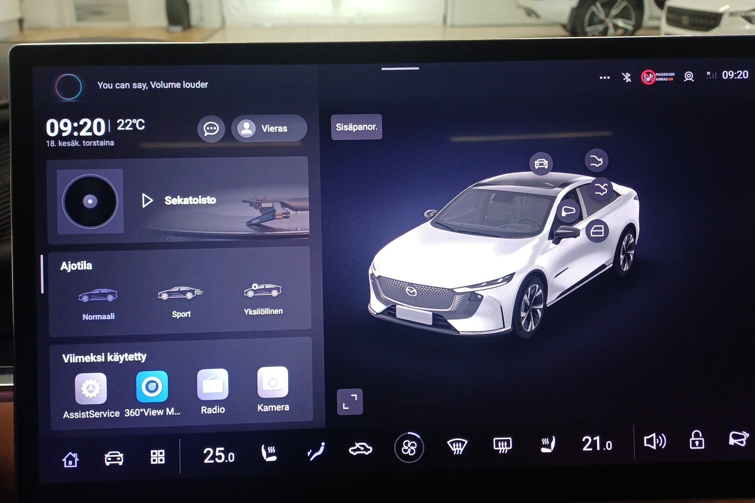
Task: Open the home screen icon
Action: click(x=70, y=460)
